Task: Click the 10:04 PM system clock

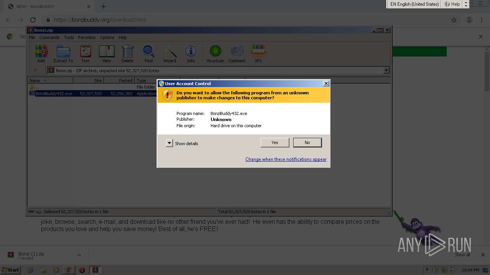Action: click(x=470, y=270)
